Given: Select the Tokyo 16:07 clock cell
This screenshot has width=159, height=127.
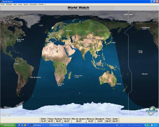Looking at the screenshot, I should (x=51, y=120).
